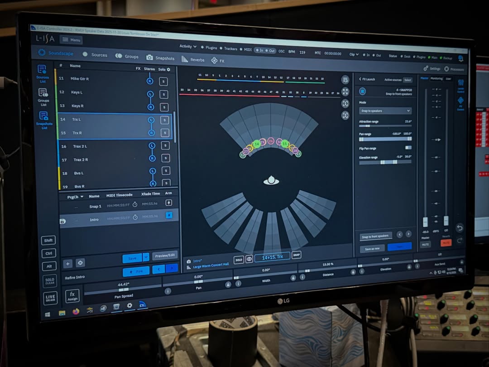489x367 pixels.
Task: Open the Groups List panel
Action: 43,97
